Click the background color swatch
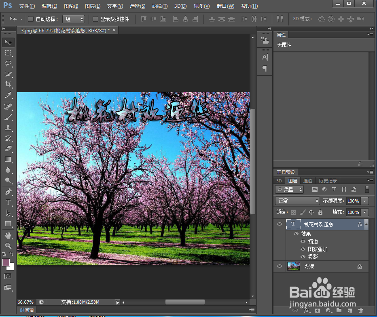The height and width of the screenshot is (317, 377). click(11, 267)
